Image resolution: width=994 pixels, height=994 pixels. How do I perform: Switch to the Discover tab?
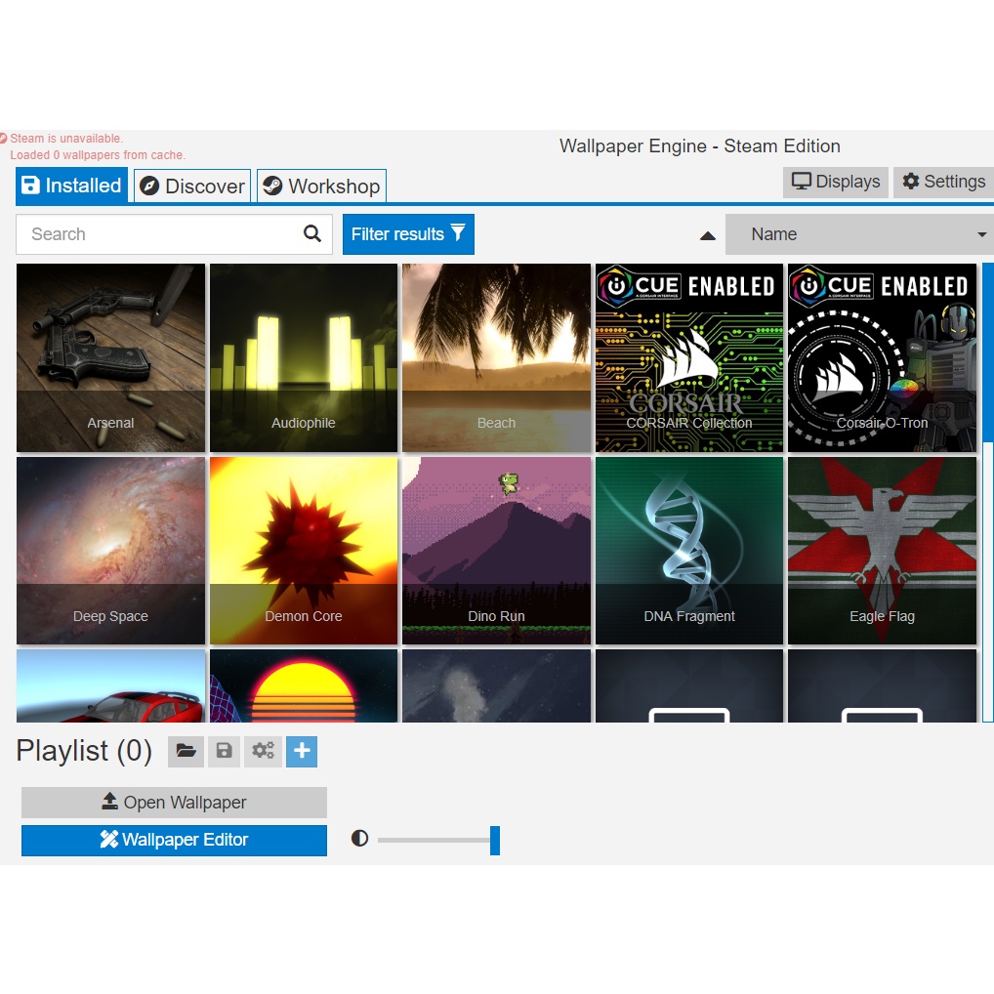coord(192,186)
